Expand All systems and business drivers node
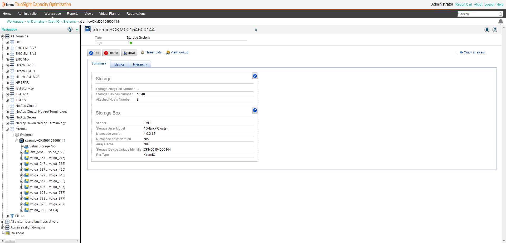 click(x=3, y=222)
